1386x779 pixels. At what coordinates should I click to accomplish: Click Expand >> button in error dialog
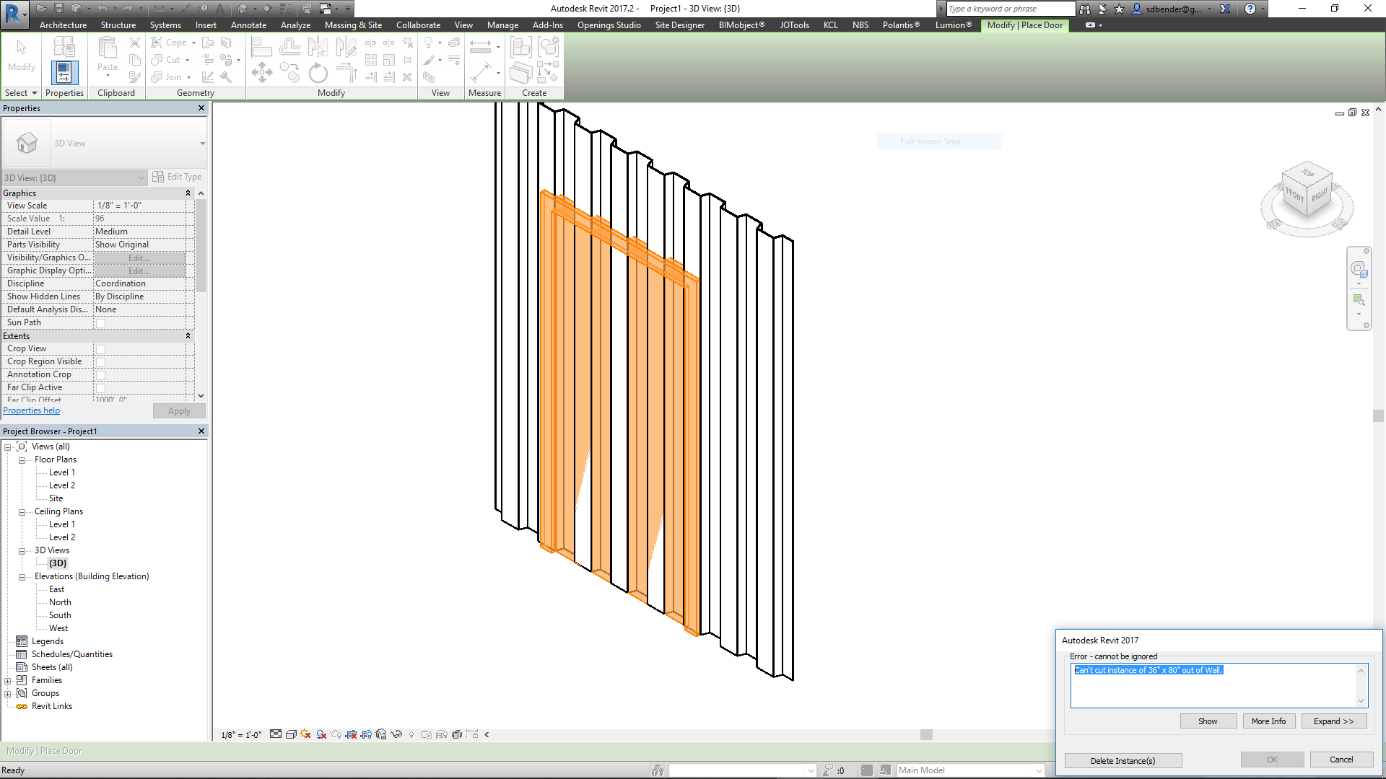(x=1333, y=721)
